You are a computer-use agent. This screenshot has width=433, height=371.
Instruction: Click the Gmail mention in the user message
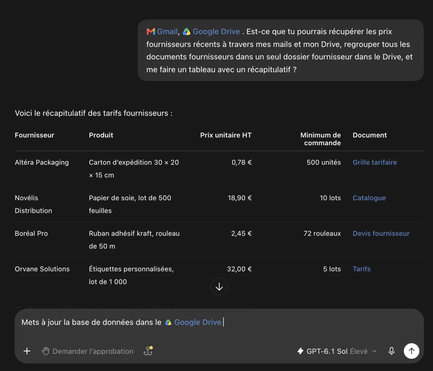162,32
